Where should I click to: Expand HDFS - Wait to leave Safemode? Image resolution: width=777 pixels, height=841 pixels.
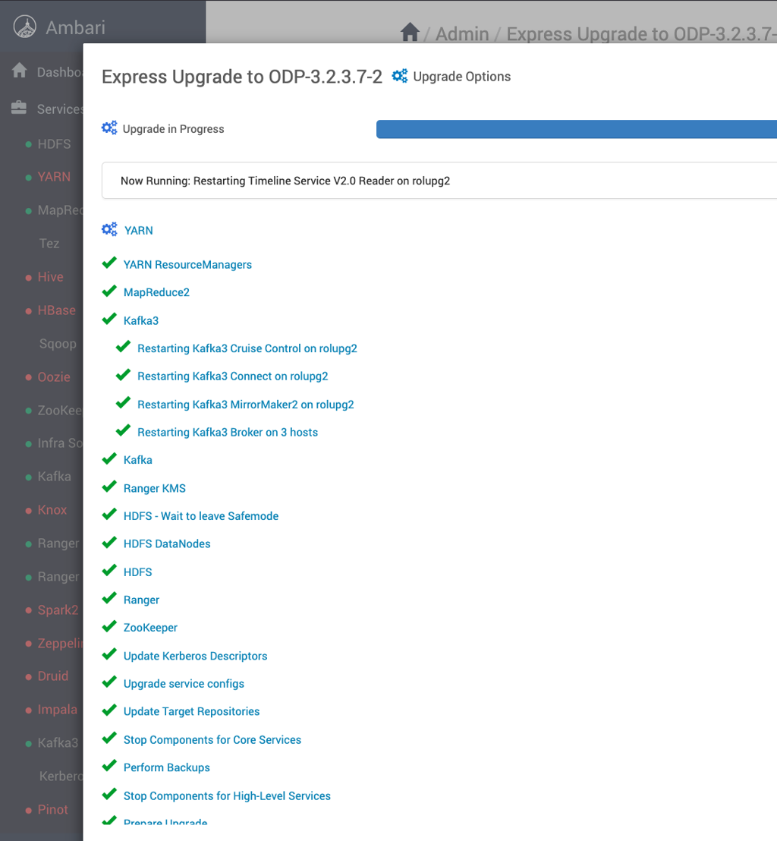coord(201,516)
